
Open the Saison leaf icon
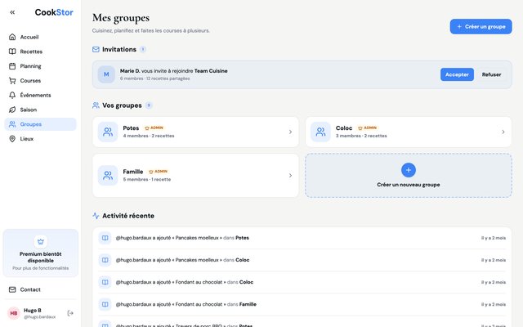pos(12,110)
